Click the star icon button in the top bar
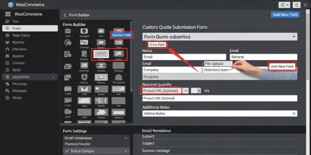The height and width of the screenshot is (155, 311). 296,5
